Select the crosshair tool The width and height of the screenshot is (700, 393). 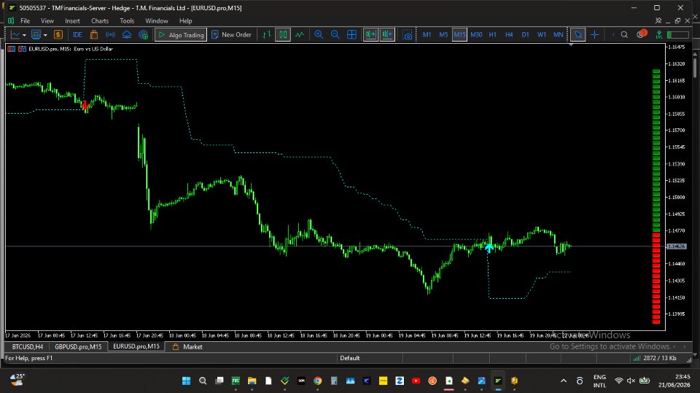point(595,34)
